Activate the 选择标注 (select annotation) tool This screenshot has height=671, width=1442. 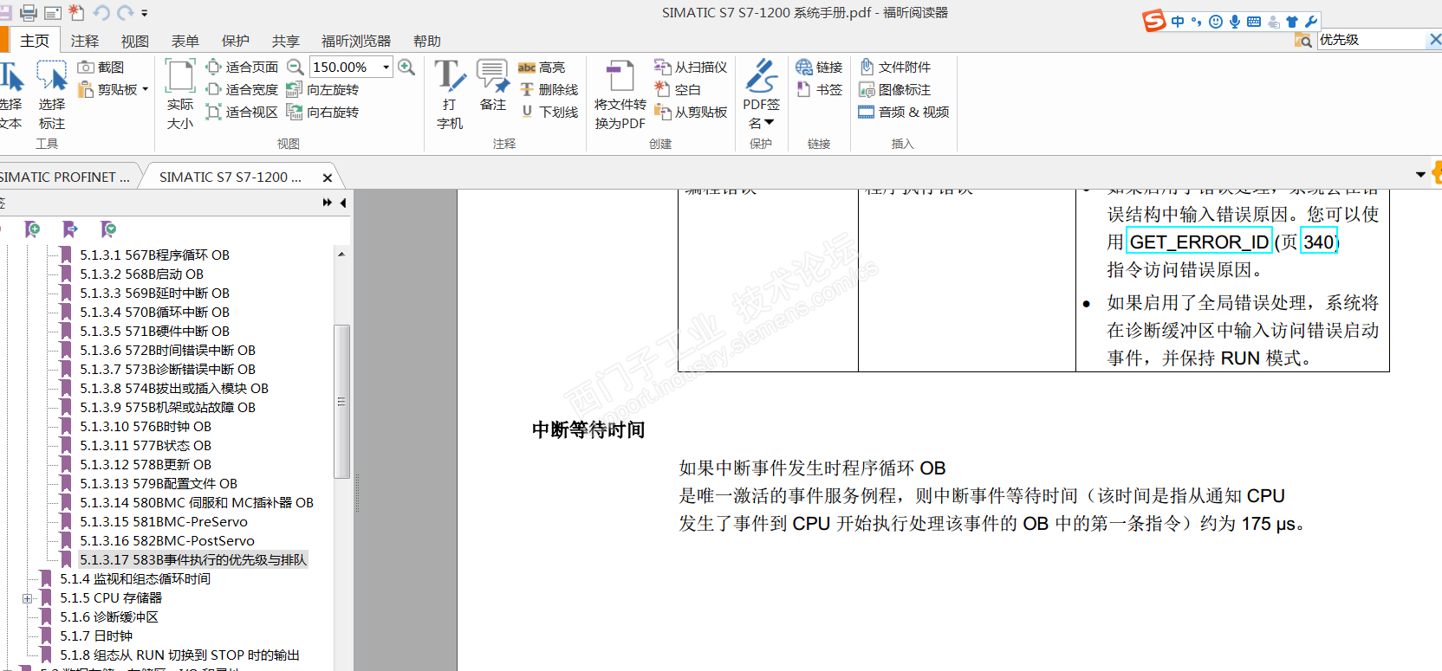pos(52,95)
